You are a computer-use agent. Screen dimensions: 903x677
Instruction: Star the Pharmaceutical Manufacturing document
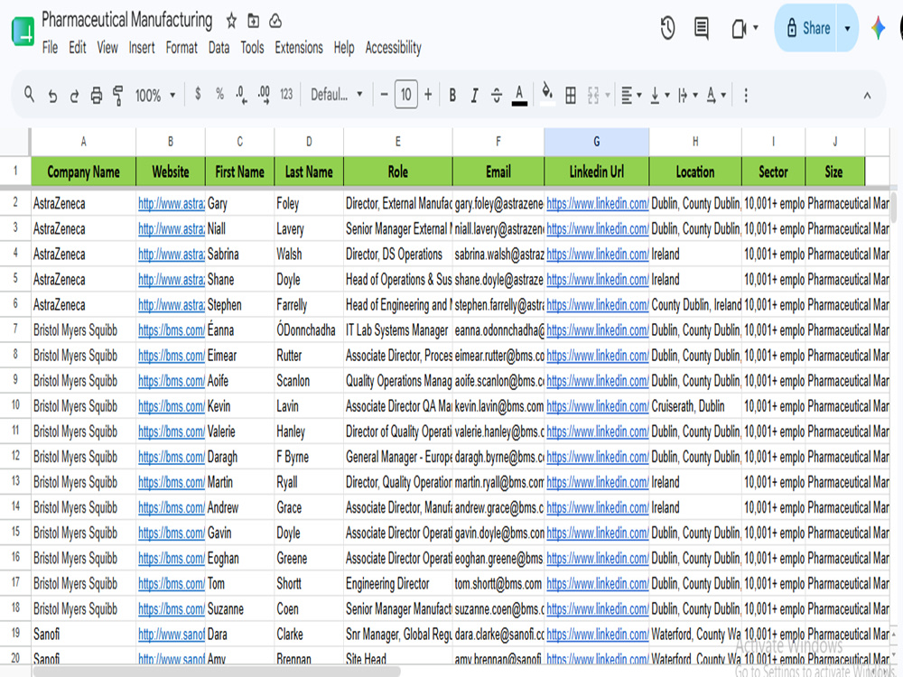click(231, 22)
